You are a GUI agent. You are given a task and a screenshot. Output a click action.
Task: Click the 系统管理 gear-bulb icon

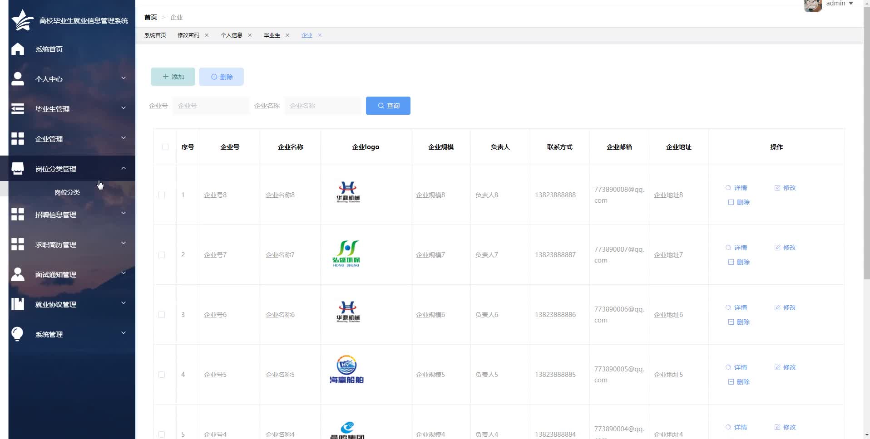click(x=17, y=334)
